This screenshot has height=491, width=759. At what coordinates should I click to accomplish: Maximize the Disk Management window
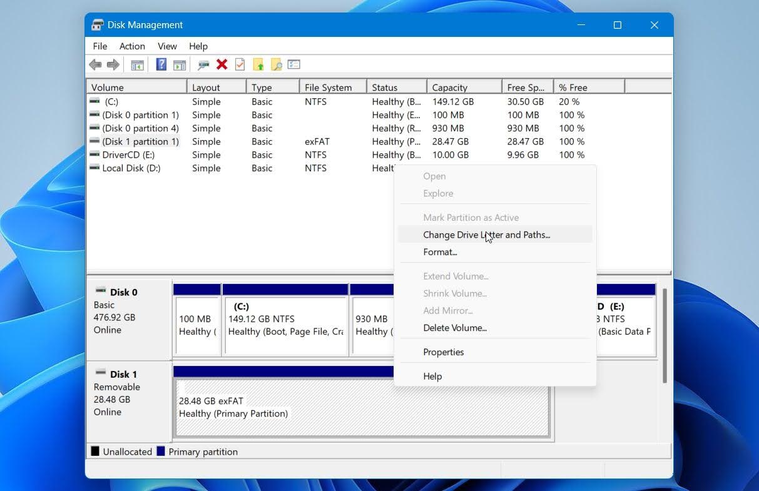pos(618,25)
